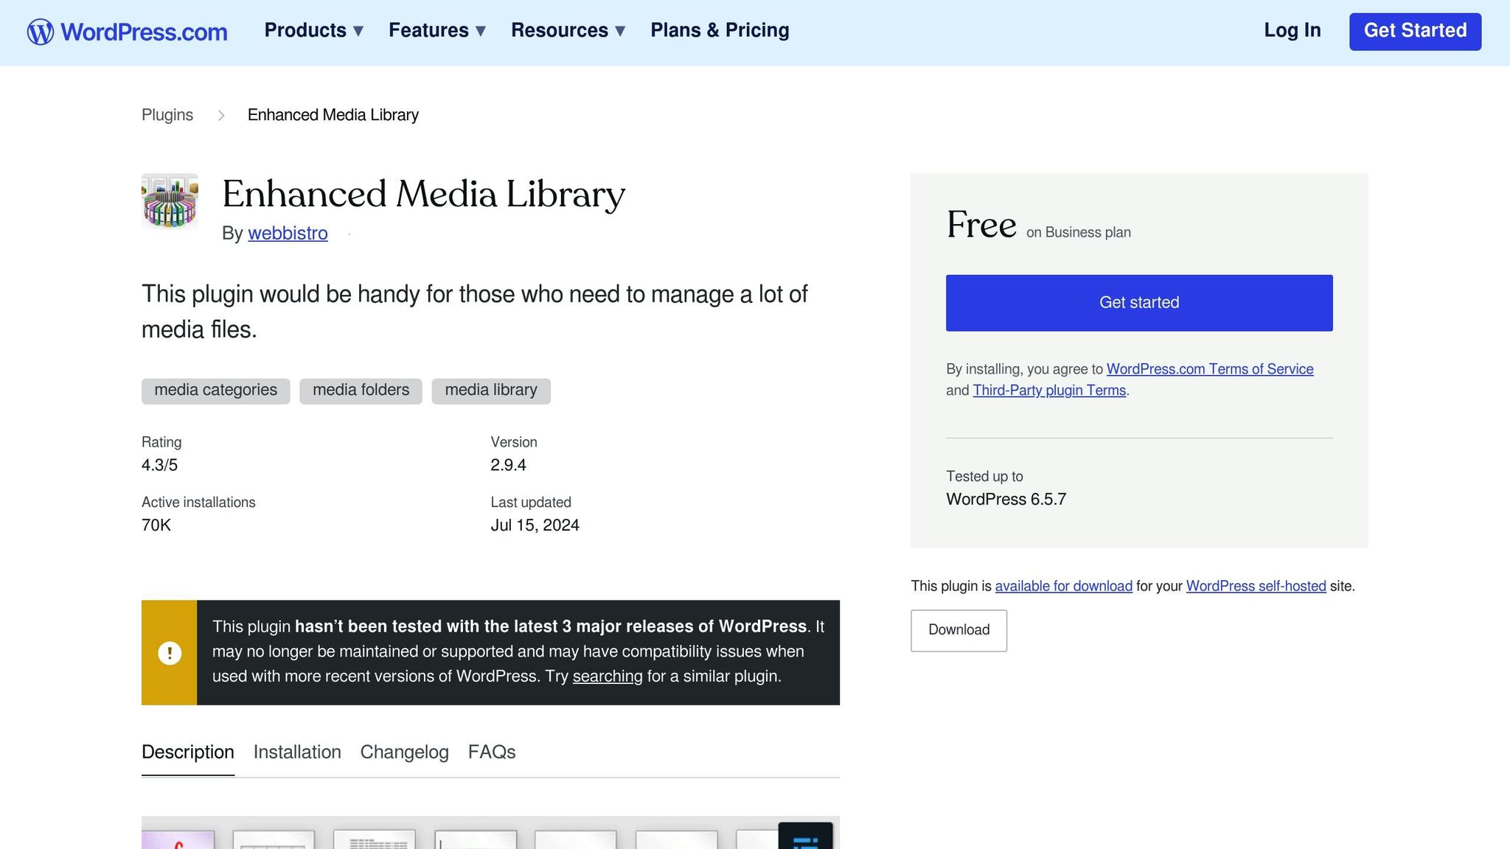Select the media folders tag
This screenshot has width=1510, height=849.
pyautogui.click(x=361, y=391)
